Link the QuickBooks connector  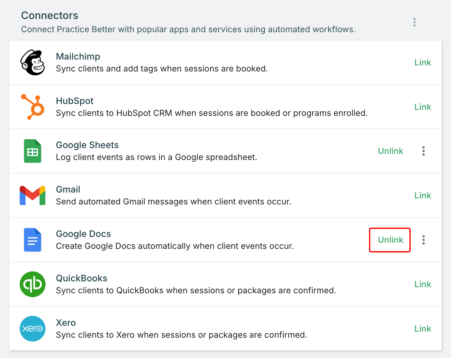[x=423, y=284]
